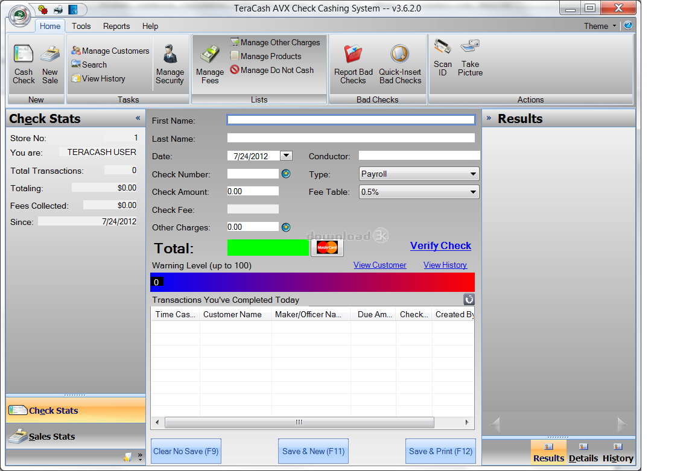Open View History in the ribbon Tasks group

click(x=98, y=78)
